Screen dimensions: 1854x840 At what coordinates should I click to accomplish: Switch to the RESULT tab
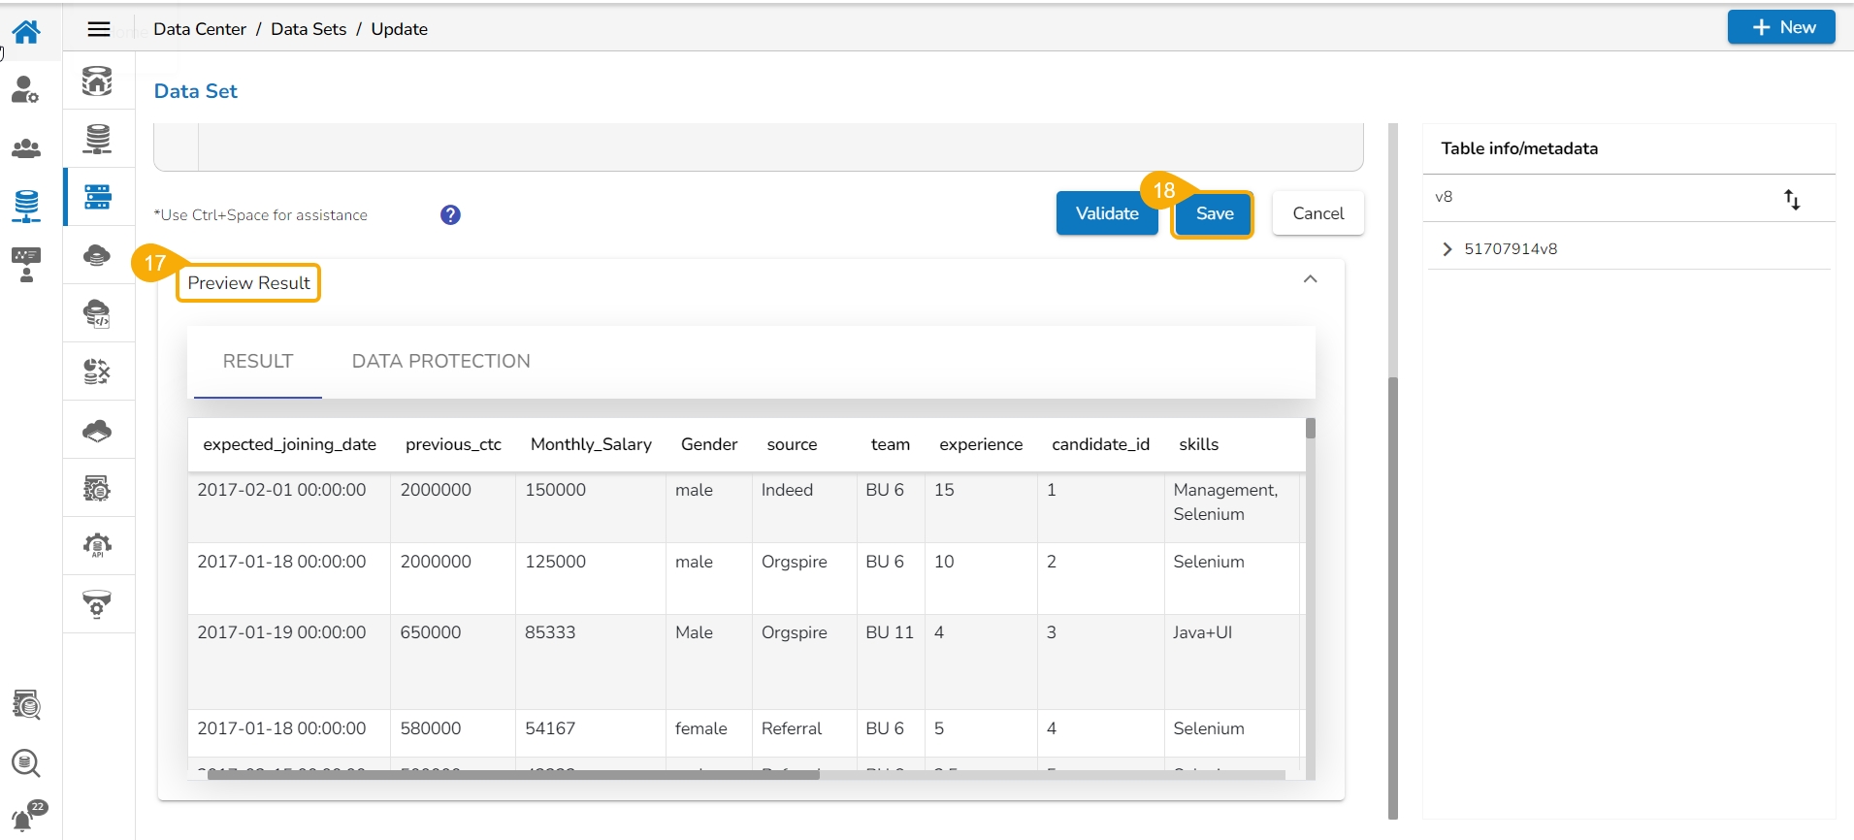click(x=258, y=362)
